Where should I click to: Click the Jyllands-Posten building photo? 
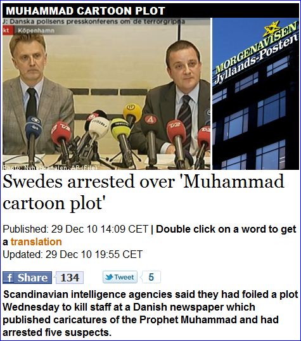click(x=255, y=94)
